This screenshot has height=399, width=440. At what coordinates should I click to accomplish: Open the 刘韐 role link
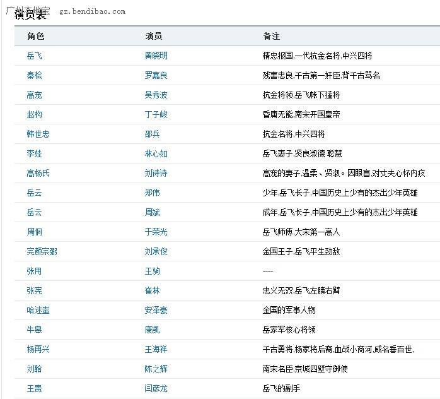coord(34,369)
